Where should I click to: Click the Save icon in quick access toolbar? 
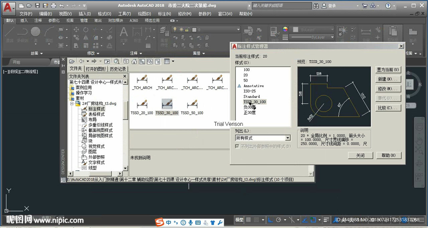pos(37,5)
